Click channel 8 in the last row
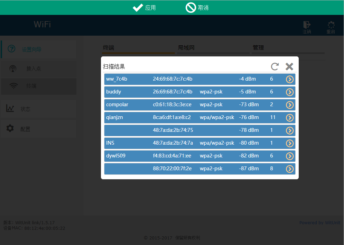This screenshot has height=245, width=344. pyautogui.click(x=272, y=169)
